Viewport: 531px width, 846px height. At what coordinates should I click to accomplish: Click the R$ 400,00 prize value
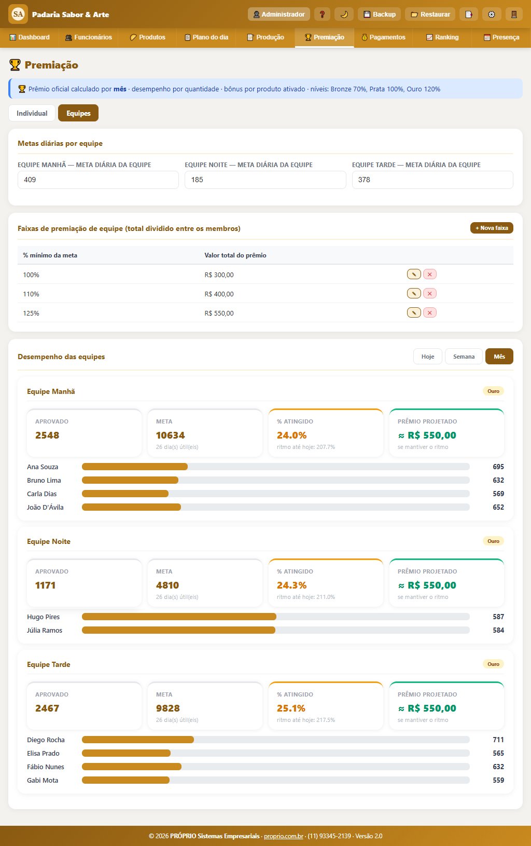click(x=219, y=294)
